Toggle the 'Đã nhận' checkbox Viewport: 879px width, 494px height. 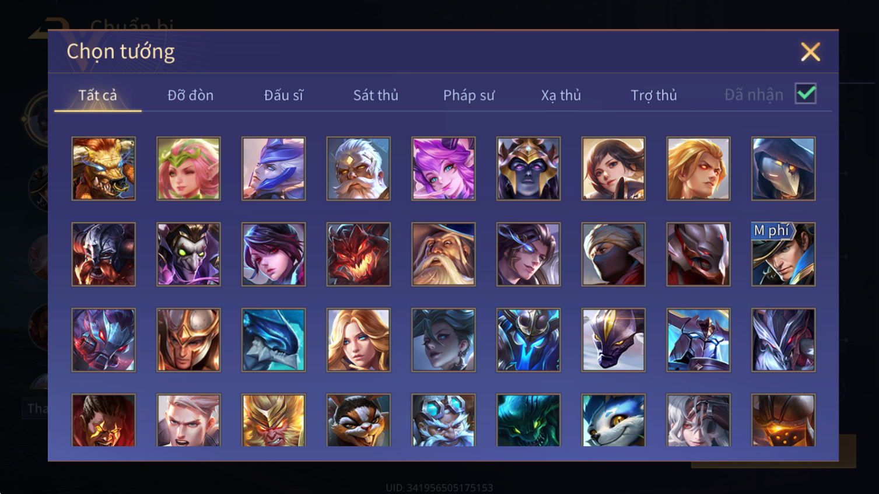pos(806,94)
